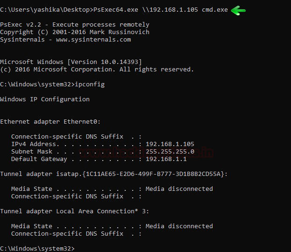Click the PsExec v2.2 banner line
Screen dimensions: 291x252
click(75, 25)
